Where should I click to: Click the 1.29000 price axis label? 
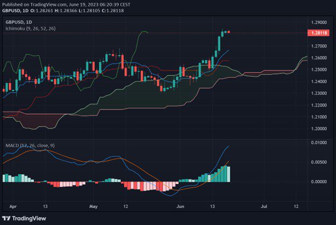(x=318, y=23)
